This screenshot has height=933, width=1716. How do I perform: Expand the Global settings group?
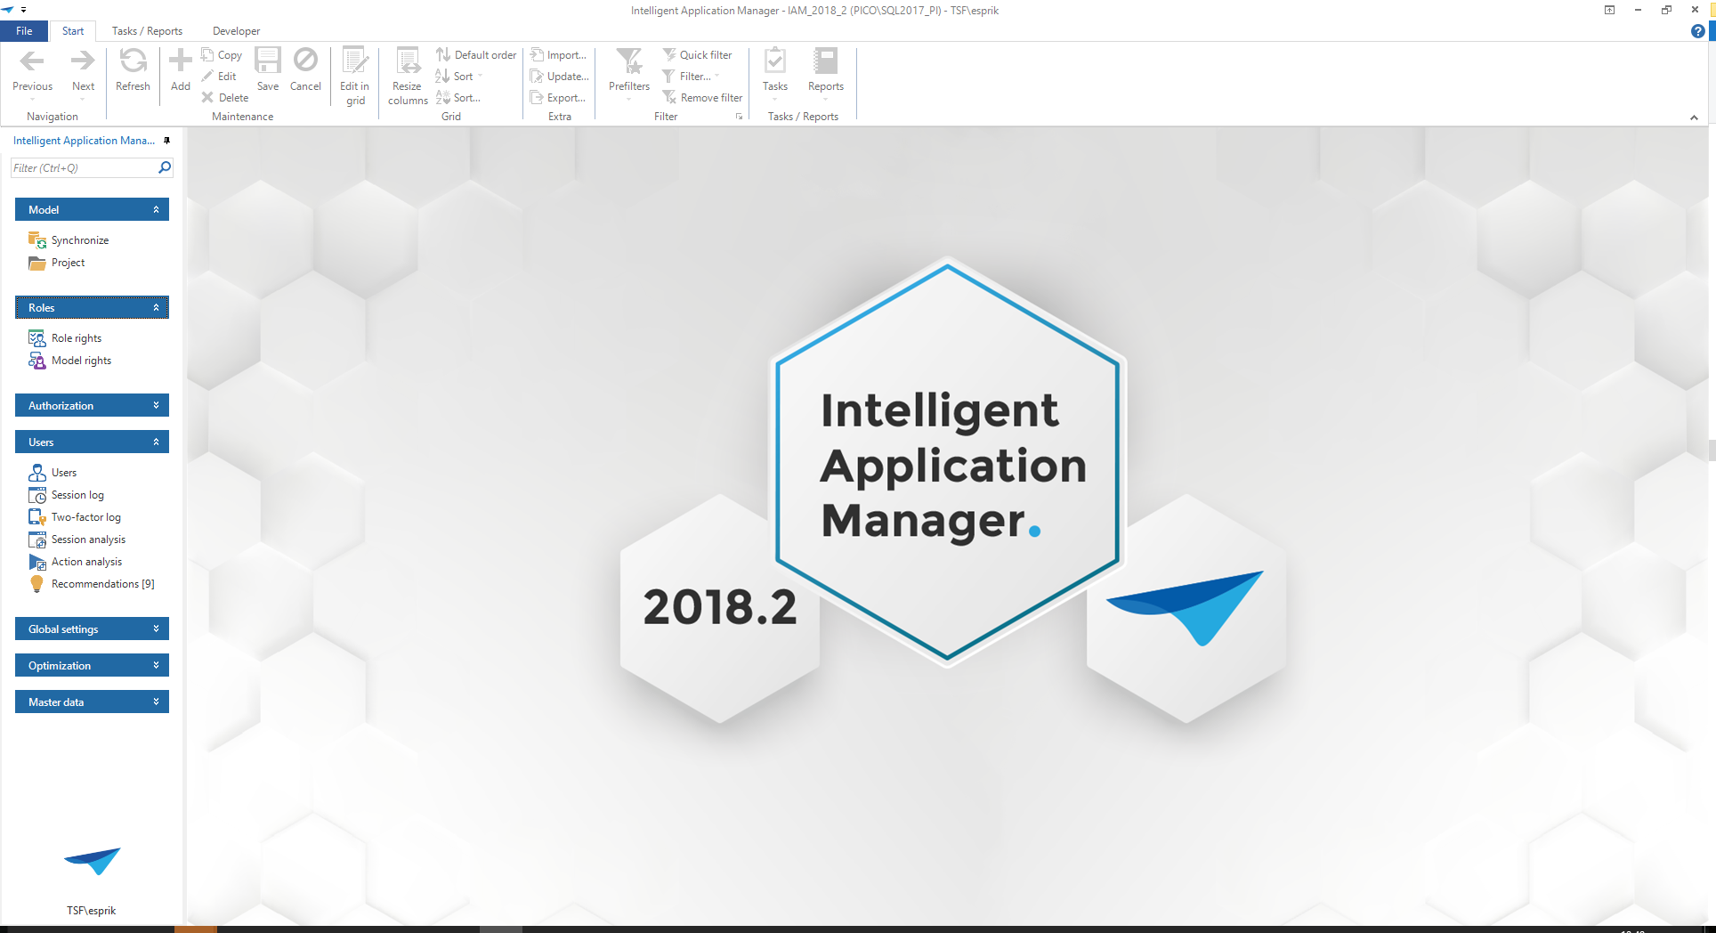pyautogui.click(x=92, y=629)
